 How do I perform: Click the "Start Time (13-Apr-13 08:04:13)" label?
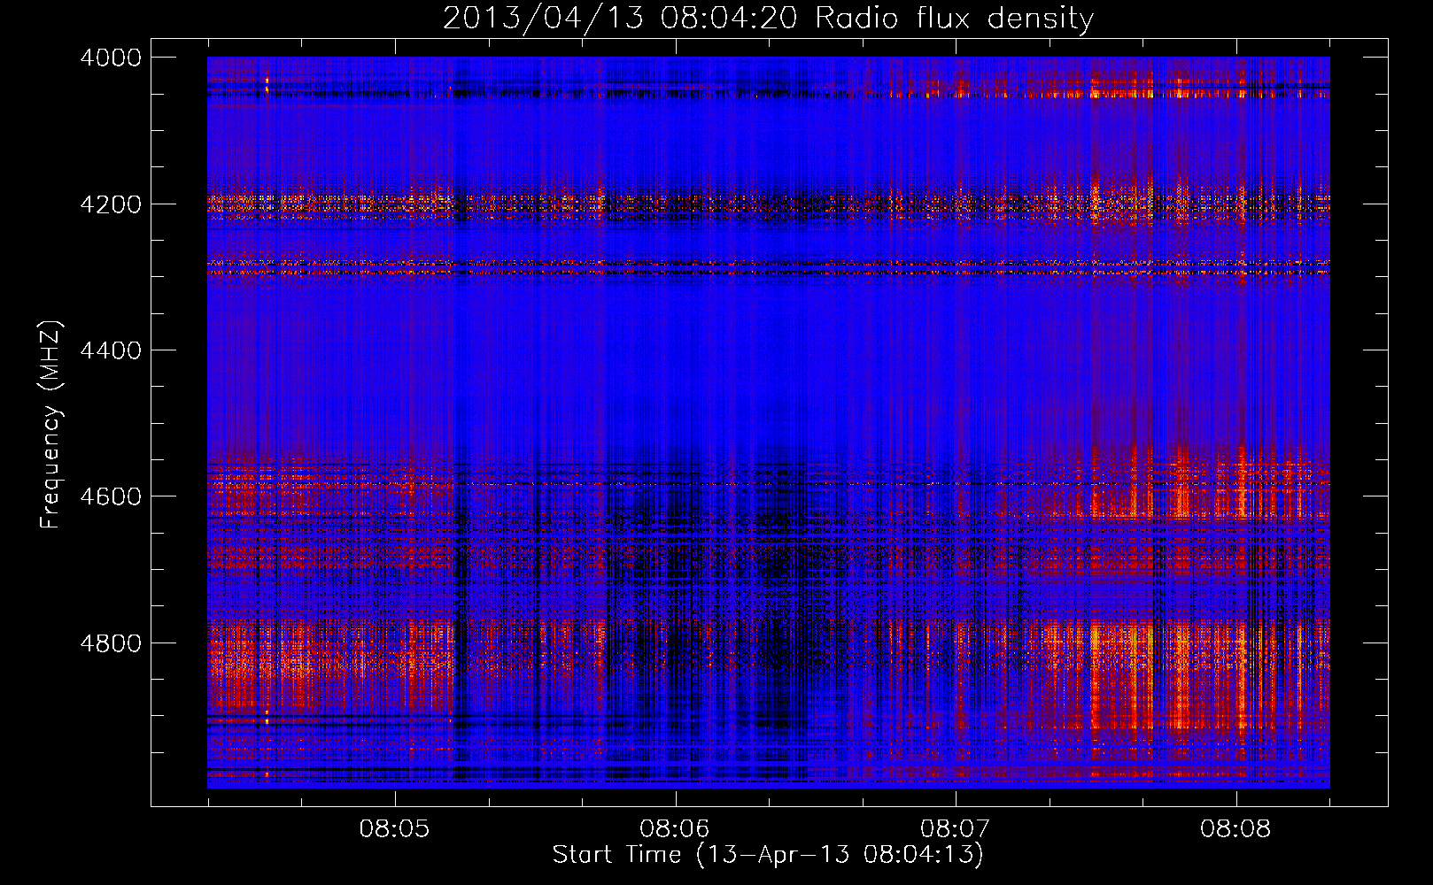coord(768,855)
